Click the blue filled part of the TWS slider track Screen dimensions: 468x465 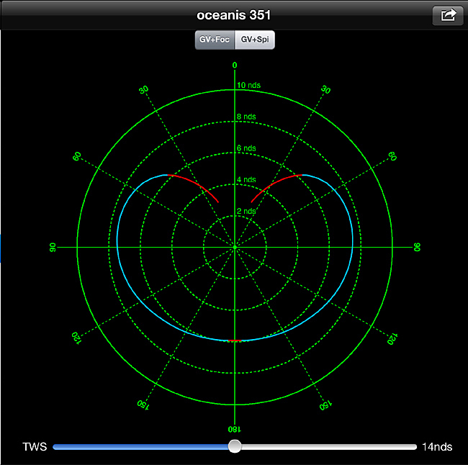(x=140, y=447)
